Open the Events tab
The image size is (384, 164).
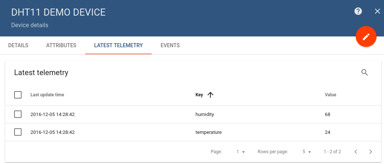(170, 45)
